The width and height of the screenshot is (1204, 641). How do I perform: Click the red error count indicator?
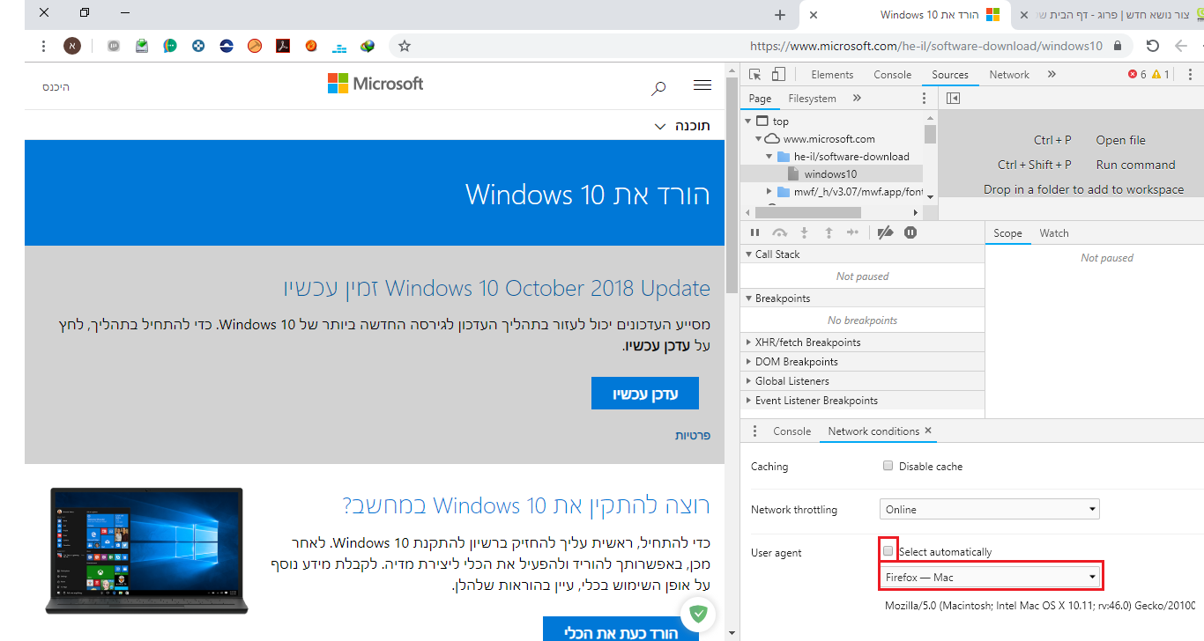click(x=1138, y=75)
